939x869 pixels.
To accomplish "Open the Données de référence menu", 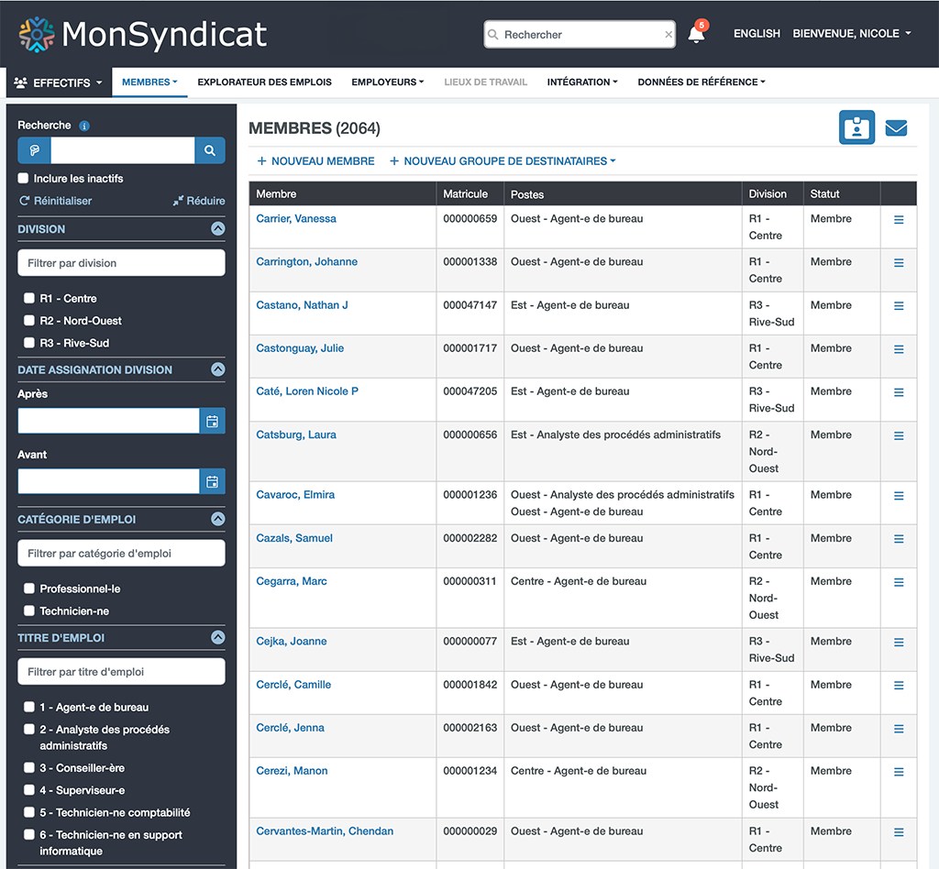I will tap(701, 82).
